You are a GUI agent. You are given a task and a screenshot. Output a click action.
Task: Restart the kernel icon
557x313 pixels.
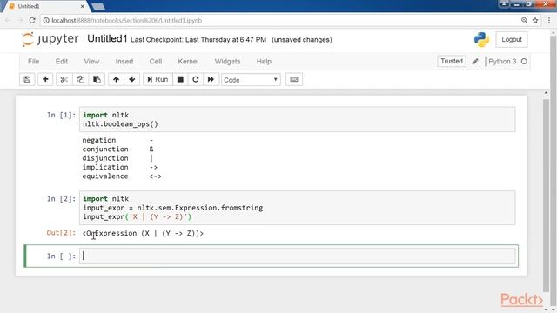click(195, 79)
